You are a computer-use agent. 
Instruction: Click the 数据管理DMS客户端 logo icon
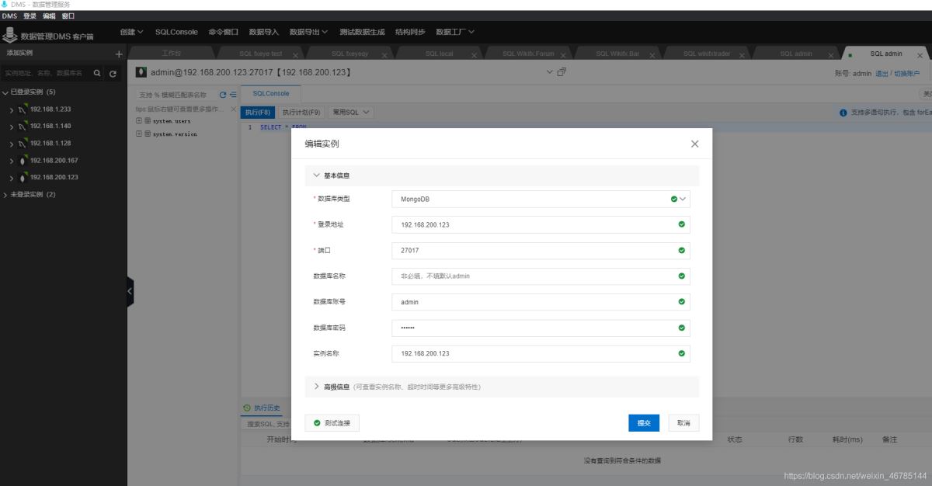click(10, 34)
